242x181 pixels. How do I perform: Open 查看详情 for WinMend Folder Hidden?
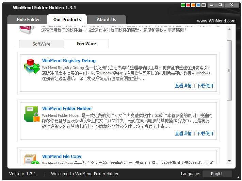[183, 133]
